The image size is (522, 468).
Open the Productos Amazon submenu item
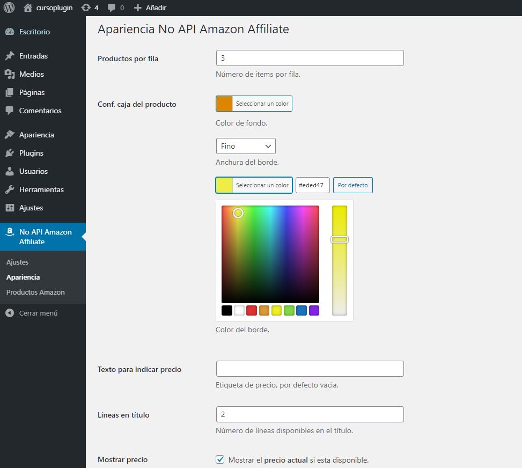click(x=35, y=292)
